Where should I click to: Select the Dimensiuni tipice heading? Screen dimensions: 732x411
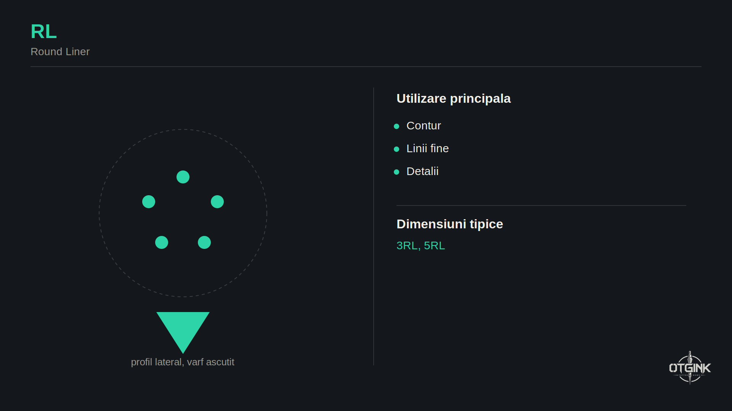point(449,224)
